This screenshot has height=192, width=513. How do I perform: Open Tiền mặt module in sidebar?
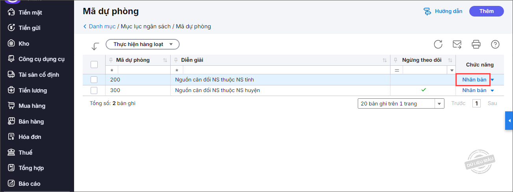30,13
